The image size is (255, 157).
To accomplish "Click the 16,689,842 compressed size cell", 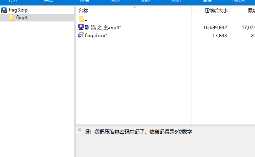I will [215, 28].
